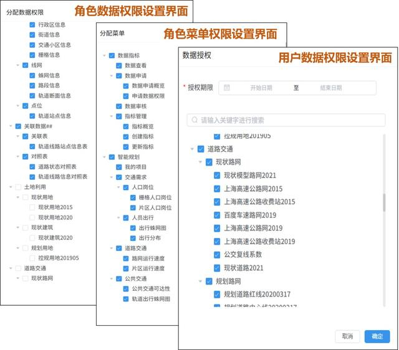This screenshot has height=350, width=399.
Task: Toggle the 规划路网 checkbox in the 数据授权 dialog
Action: (x=209, y=281)
